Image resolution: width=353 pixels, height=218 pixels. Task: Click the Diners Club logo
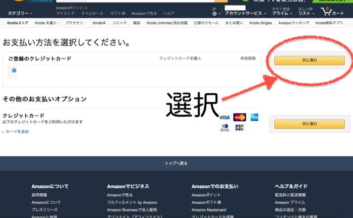[225, 128]
